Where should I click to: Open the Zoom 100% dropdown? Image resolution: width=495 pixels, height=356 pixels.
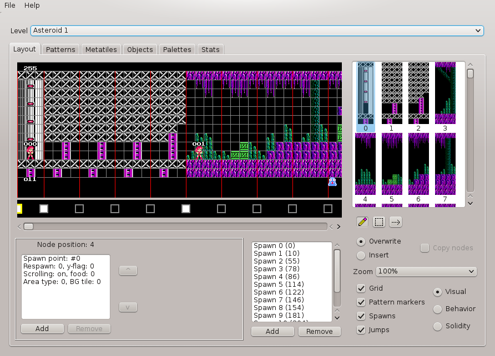[426, 271]
